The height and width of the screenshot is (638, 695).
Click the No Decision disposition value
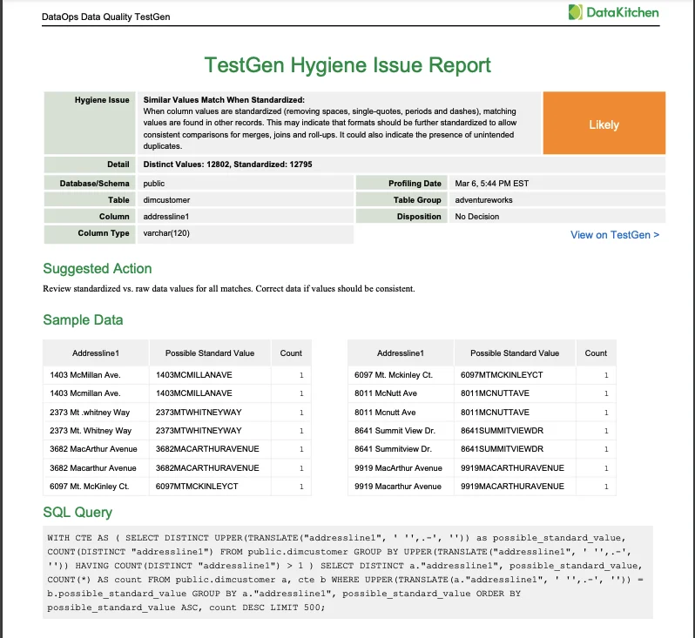(478, 217)
